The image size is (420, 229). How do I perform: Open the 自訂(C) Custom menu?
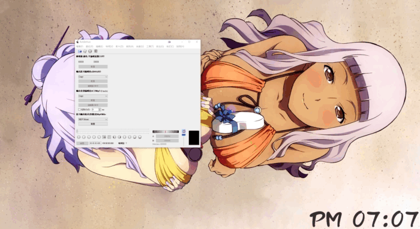click(170, 47)
